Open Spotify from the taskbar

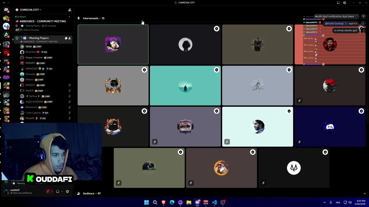pyautogui.click(x=180, y=202)
